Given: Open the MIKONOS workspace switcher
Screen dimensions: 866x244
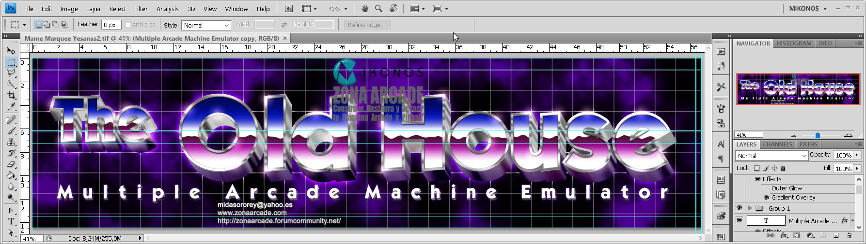Looking at the screenshot, I should click(808, 9).
